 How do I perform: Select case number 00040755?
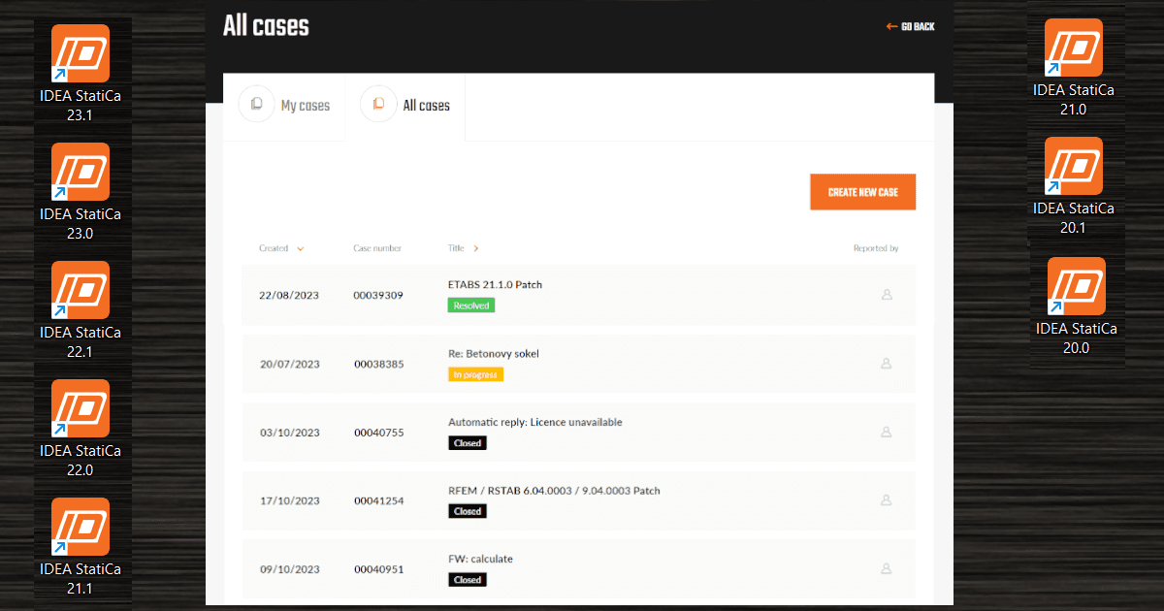[x=378, y=433]
